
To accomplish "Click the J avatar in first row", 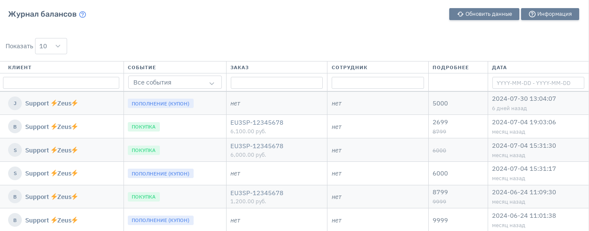I will [x=15, y=103].
